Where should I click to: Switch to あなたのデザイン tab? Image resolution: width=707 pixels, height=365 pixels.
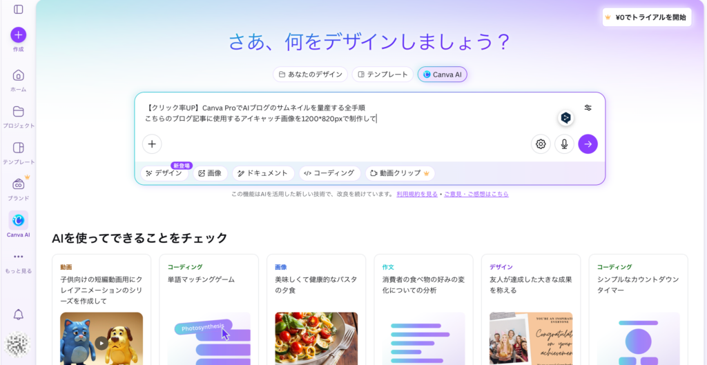tap(311, 75)
